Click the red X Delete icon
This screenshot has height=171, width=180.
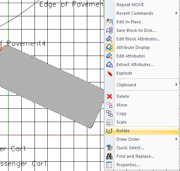tap(109, 96)
